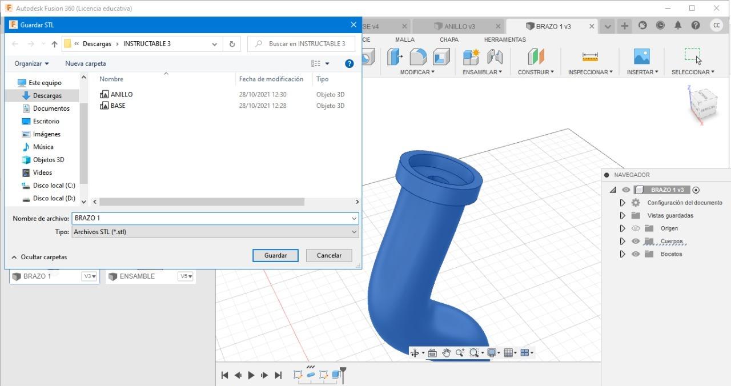Open the Viewports layout icon
The width and height of the screenshot is (731, 386).
pyautogui.click(x=525, y=353)
